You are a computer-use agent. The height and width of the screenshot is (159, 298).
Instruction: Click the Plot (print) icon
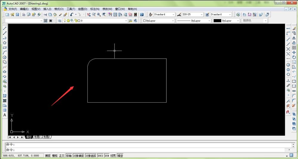[24, 14]
